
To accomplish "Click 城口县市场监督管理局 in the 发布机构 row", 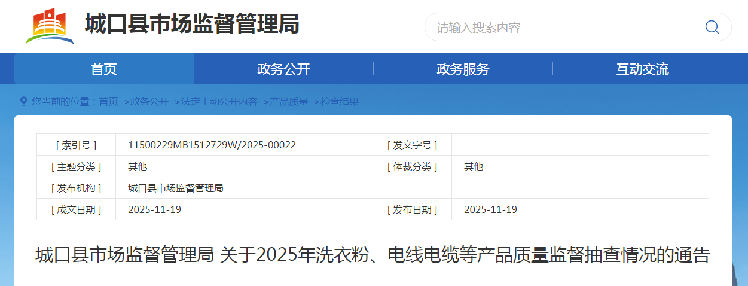I will pyautogui.click(x=175, y=188).
